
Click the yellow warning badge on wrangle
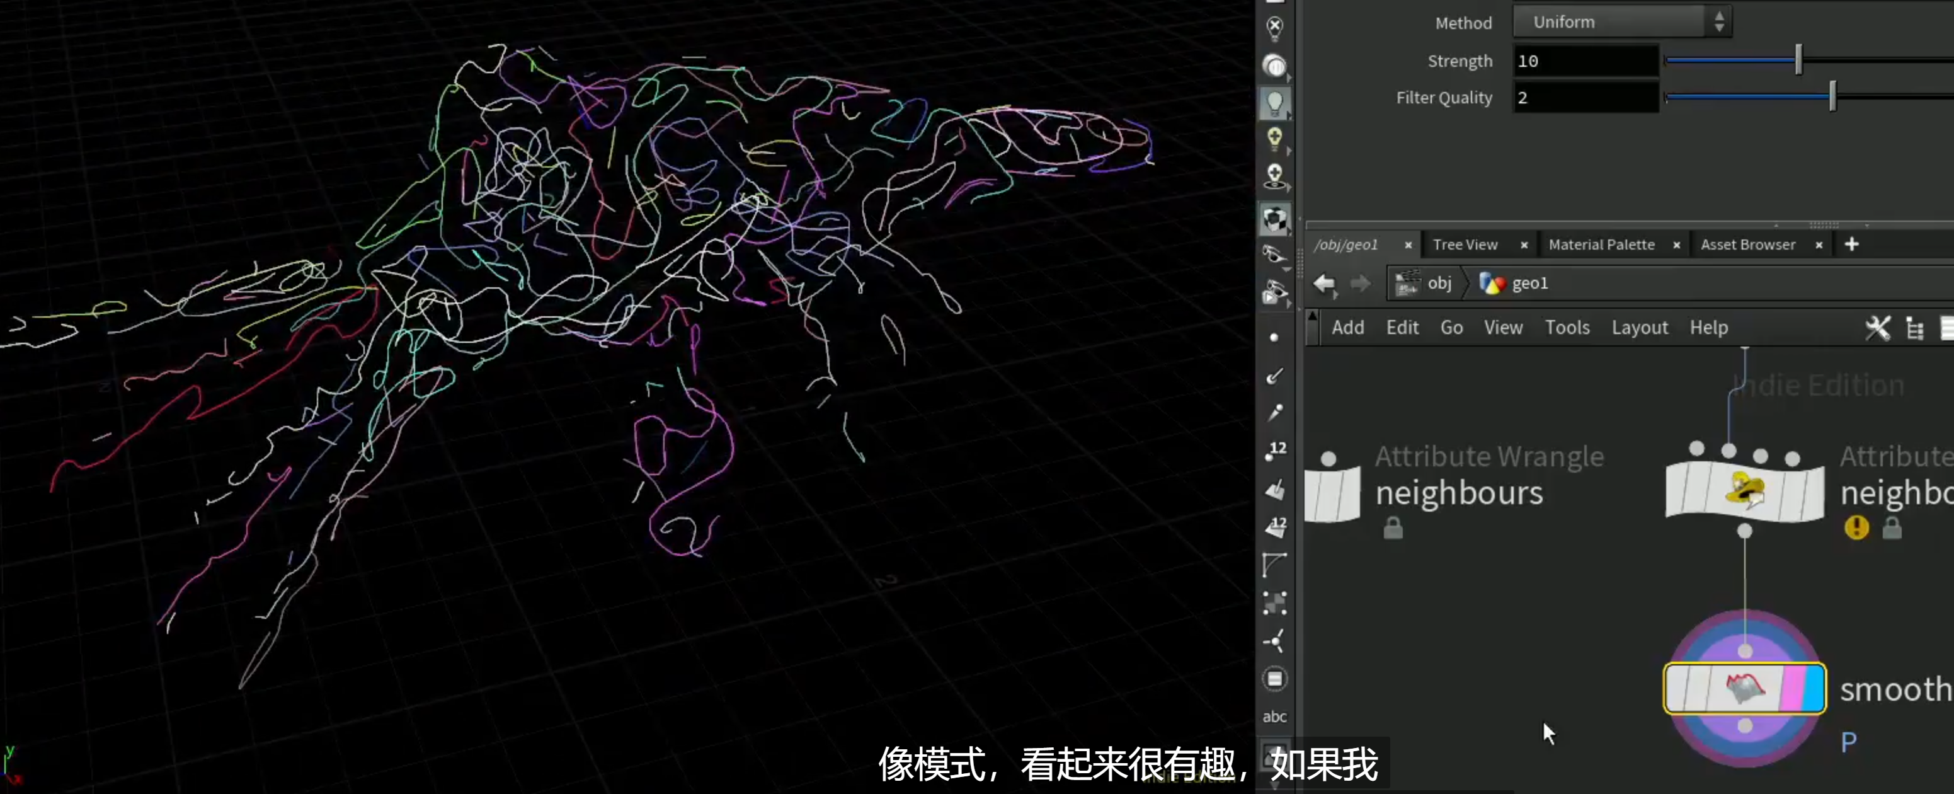point(1856,527)
